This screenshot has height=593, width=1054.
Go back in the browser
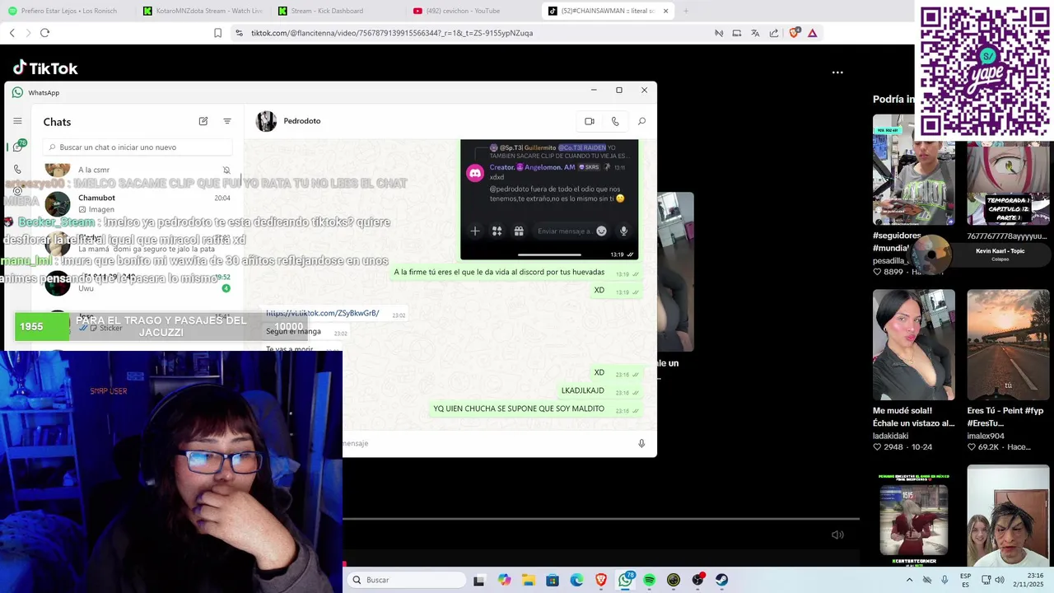point(12,33)
